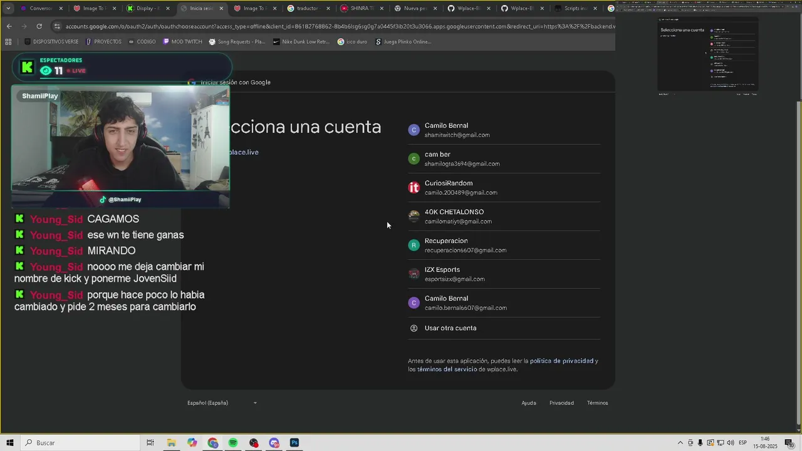Switch to the Conversor tab
The height and width of the screenshot is (451, 802).
[x=42, y=9]
